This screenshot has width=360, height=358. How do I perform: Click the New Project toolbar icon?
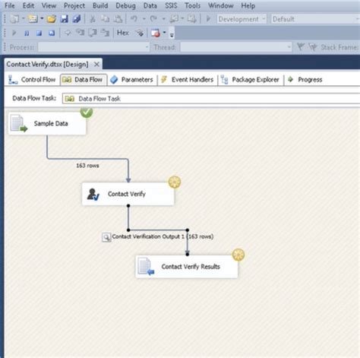pyautogui.click(x=14, y=19)
